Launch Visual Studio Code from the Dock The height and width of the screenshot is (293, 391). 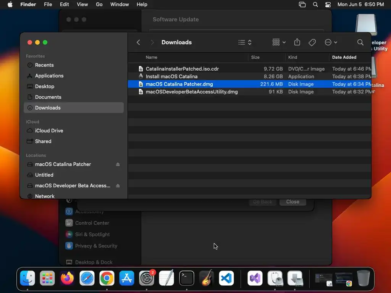click(226, 278)
